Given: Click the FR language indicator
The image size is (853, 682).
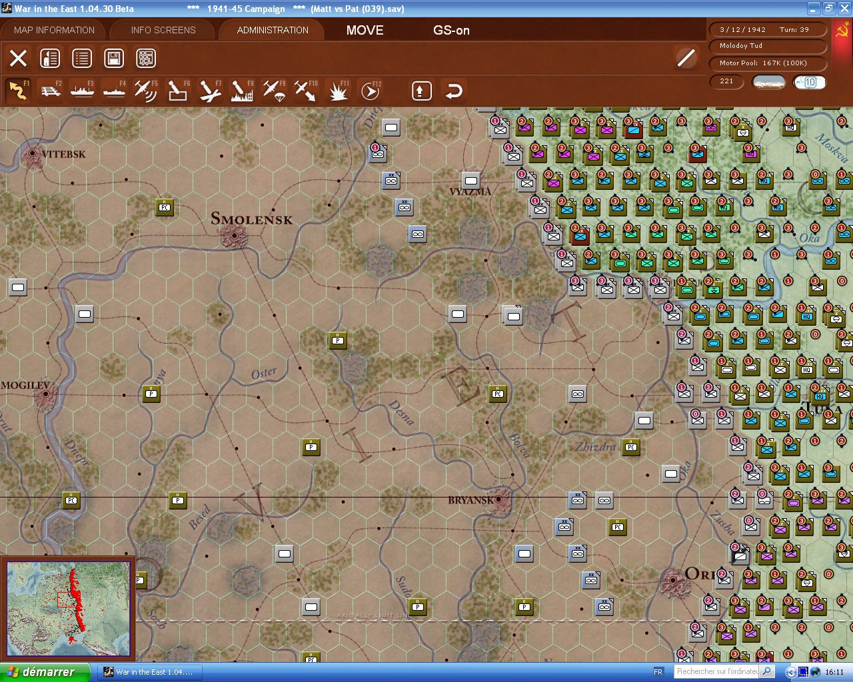Looking at the screenshot, I should [658, 672].
